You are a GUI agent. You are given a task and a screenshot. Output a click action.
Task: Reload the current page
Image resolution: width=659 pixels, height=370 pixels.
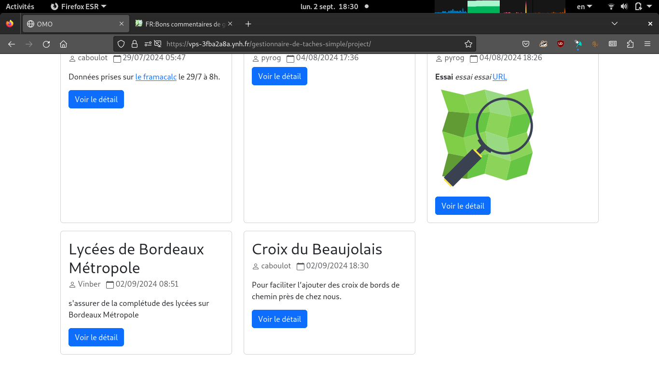[x=46, y=44]
